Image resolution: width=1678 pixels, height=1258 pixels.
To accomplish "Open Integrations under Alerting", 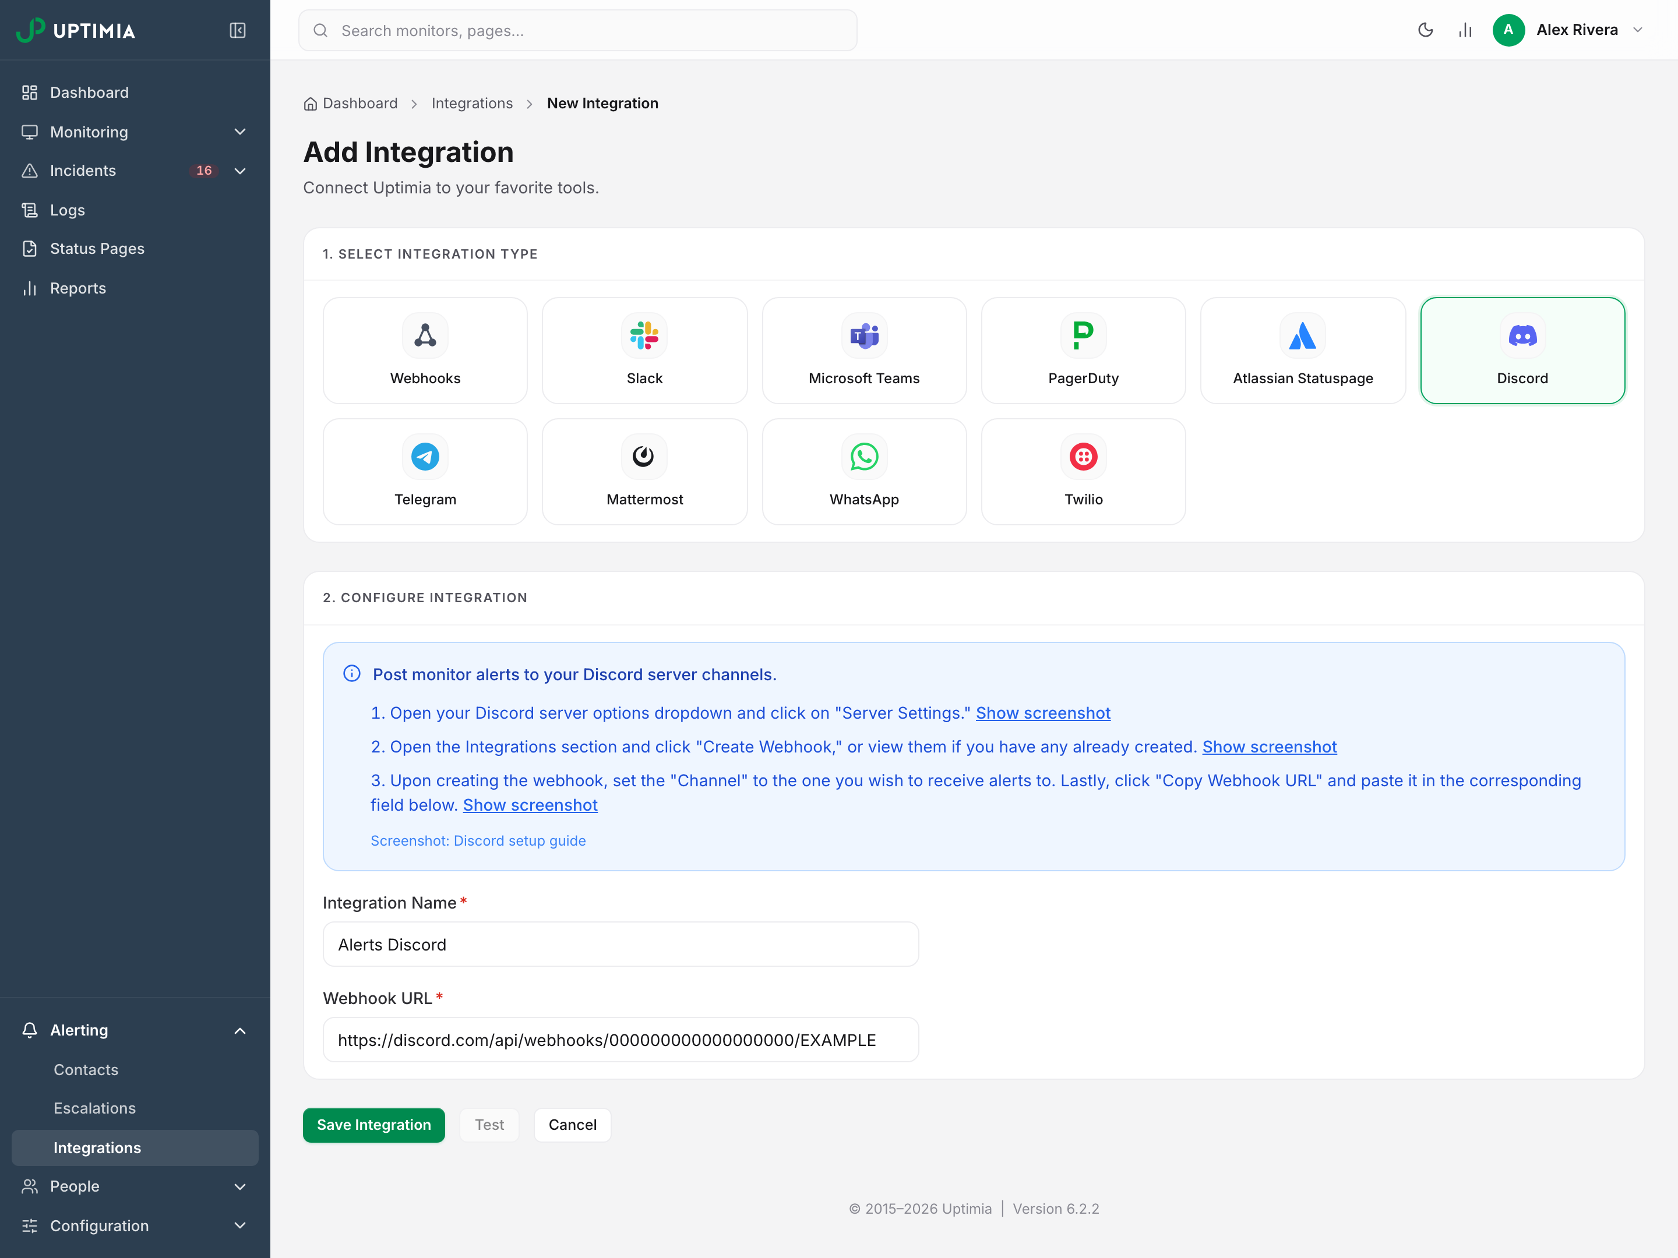I will click(135, 1147).
